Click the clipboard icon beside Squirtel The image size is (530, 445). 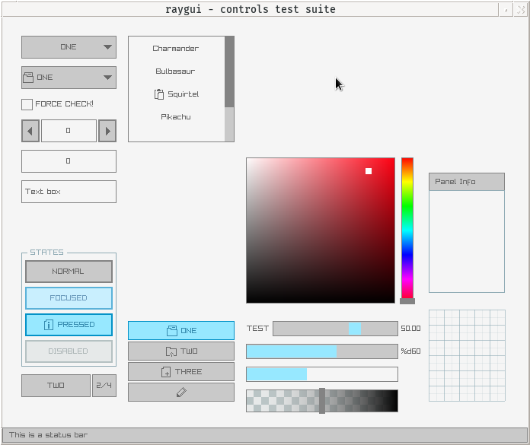159,94
